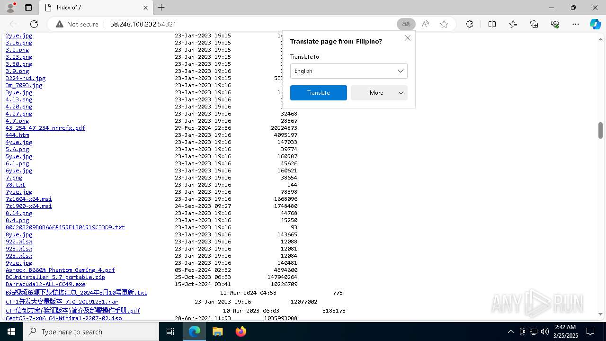606x341 pixels.
Task: Download BCUninstaller_5.7_portable.zip link
Action: 55,277
